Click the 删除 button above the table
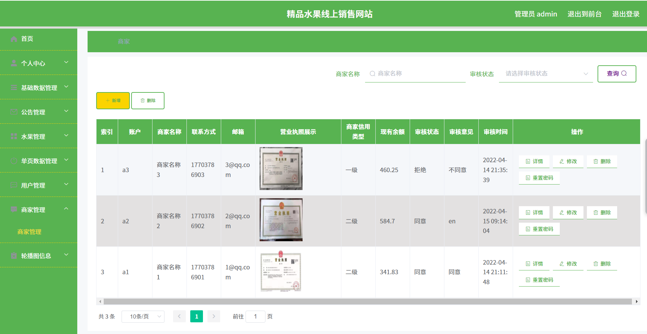647x334 pixels. (148, 101)
